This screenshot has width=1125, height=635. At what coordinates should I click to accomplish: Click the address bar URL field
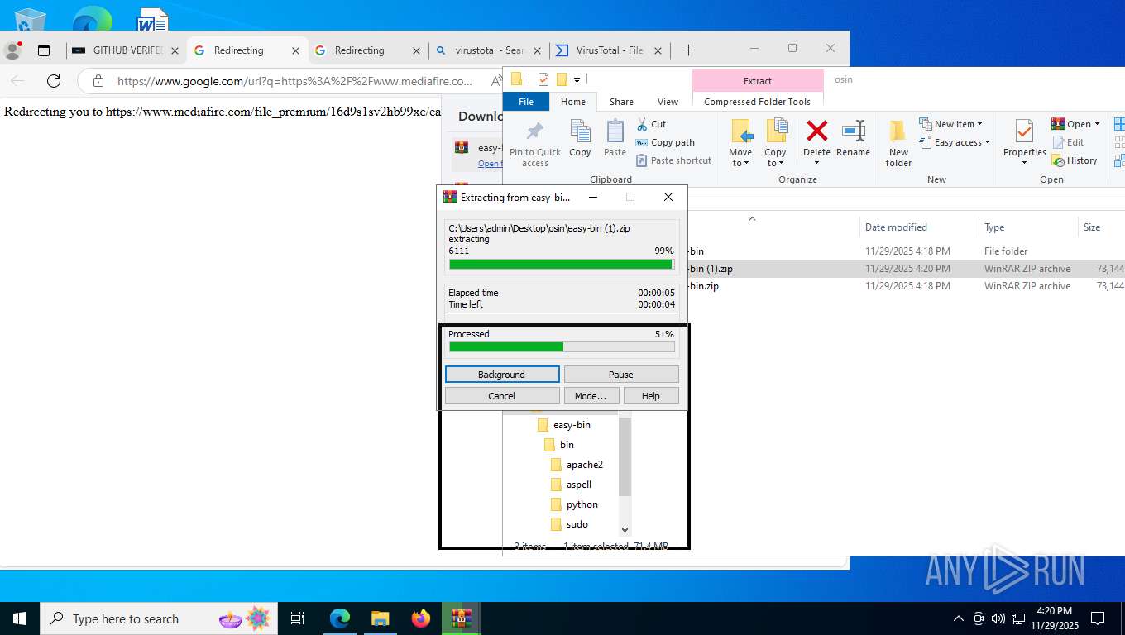(295, 81)
